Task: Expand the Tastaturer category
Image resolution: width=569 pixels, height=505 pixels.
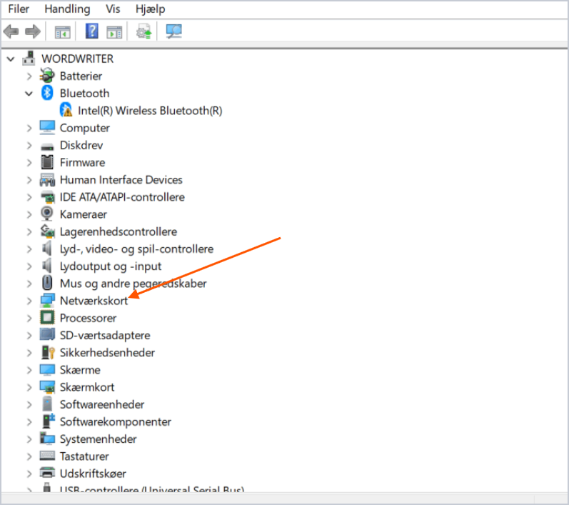Action: [x=29, y=456]
